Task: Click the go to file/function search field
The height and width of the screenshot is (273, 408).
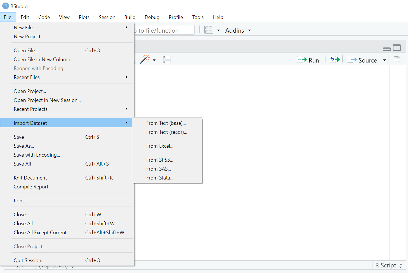Action: click(164, 30)
